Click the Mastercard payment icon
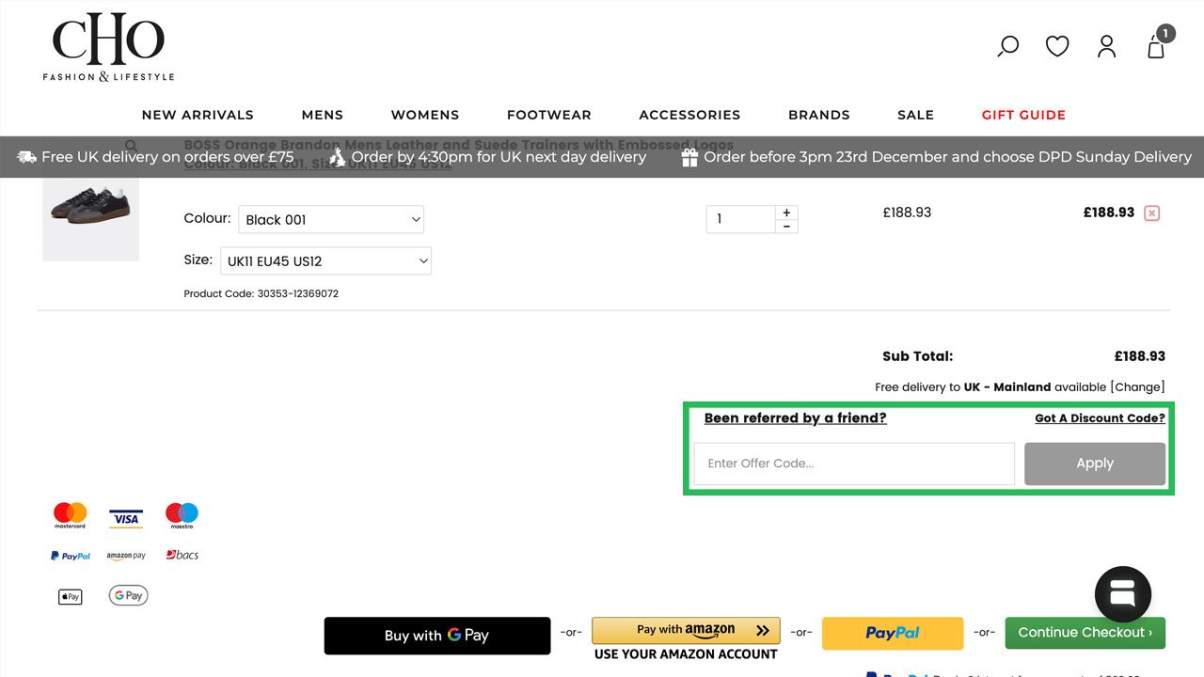Screen dimensions: 1204x677 point(70,515)
